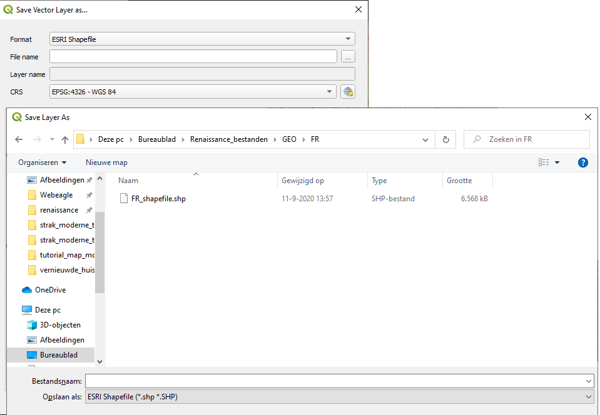Open the CRS EPSG:4326 dropdown
The height and width of the screenshot is (415, 600).
click(x=193, y=92)
